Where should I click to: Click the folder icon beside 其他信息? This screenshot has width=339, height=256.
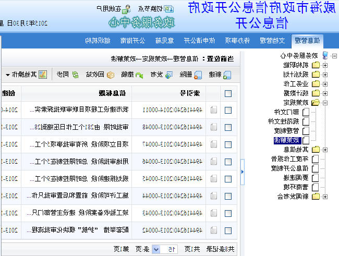316,150
